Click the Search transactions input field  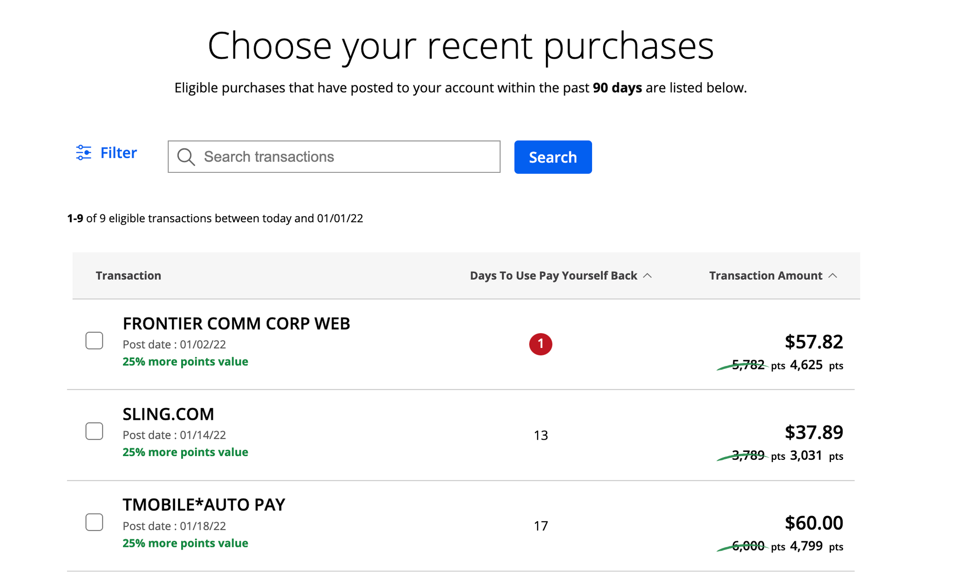(334, 157)
